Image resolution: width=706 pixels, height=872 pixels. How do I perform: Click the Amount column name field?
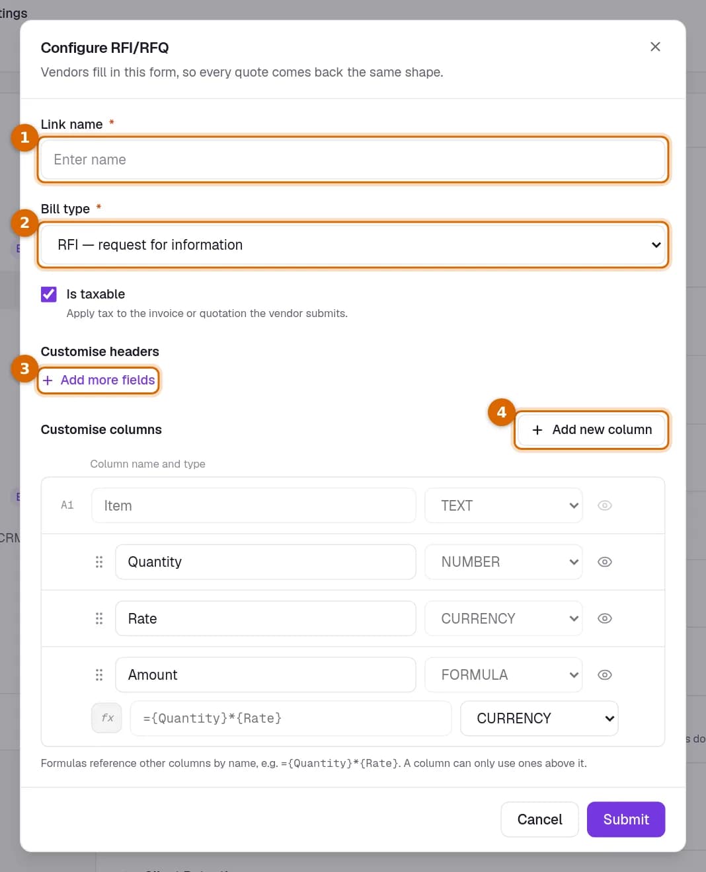tap(266, 674)
